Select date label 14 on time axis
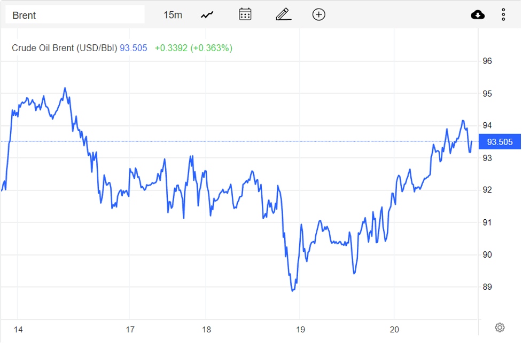This screenshot has width=522, height=343. [18, 330]
